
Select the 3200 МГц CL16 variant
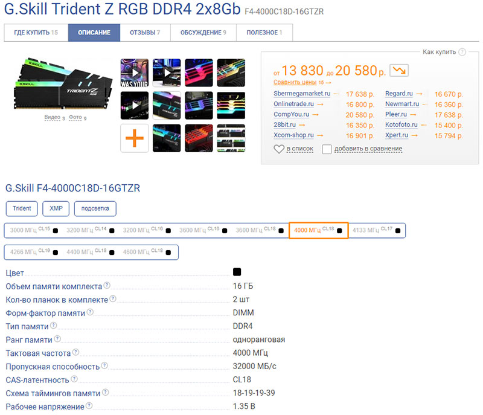[146, 230]
